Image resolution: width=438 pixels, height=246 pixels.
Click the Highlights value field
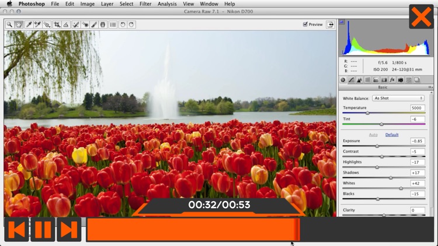(418, 162)
